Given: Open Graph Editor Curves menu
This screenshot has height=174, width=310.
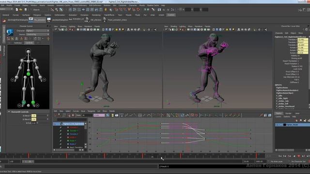Looking at the screenshot, I should [76, 111].
